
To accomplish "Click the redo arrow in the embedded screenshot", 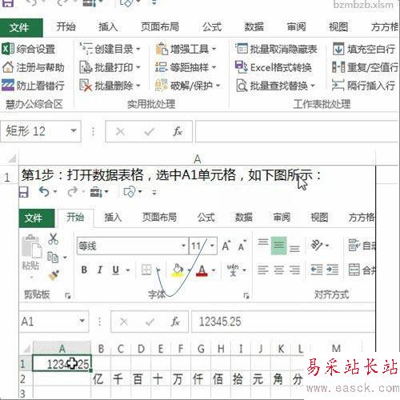I will (x=73, y=191).
